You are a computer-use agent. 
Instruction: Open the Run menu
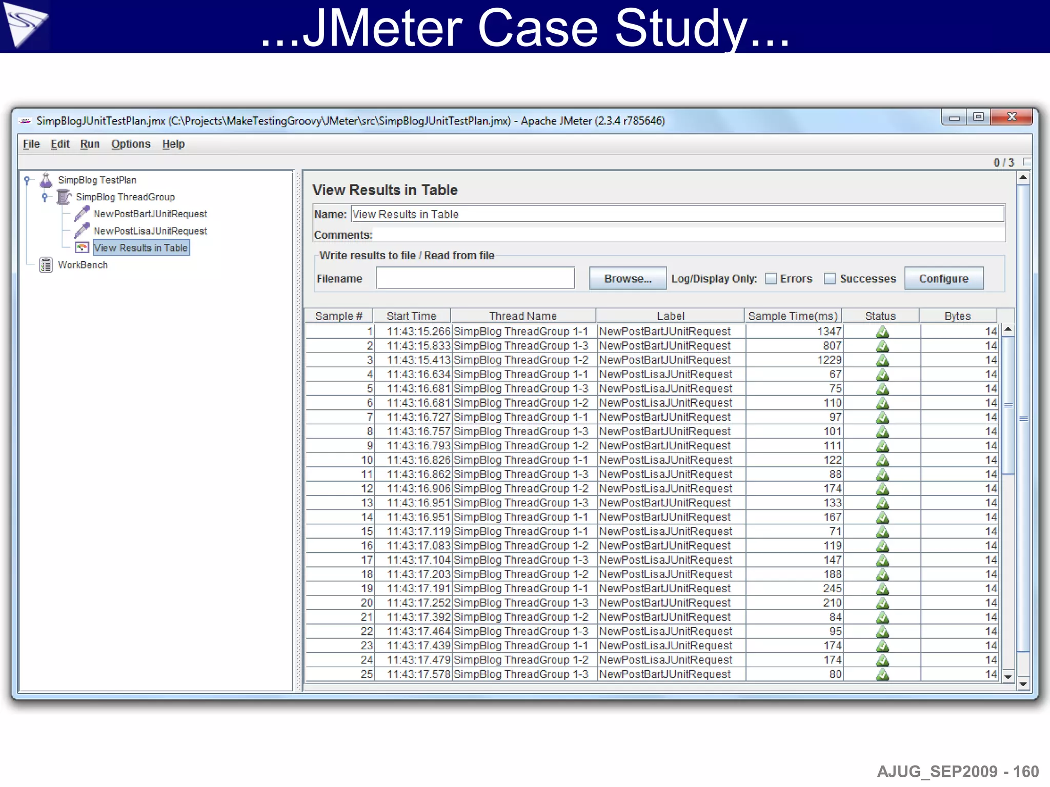coord(90,144)
